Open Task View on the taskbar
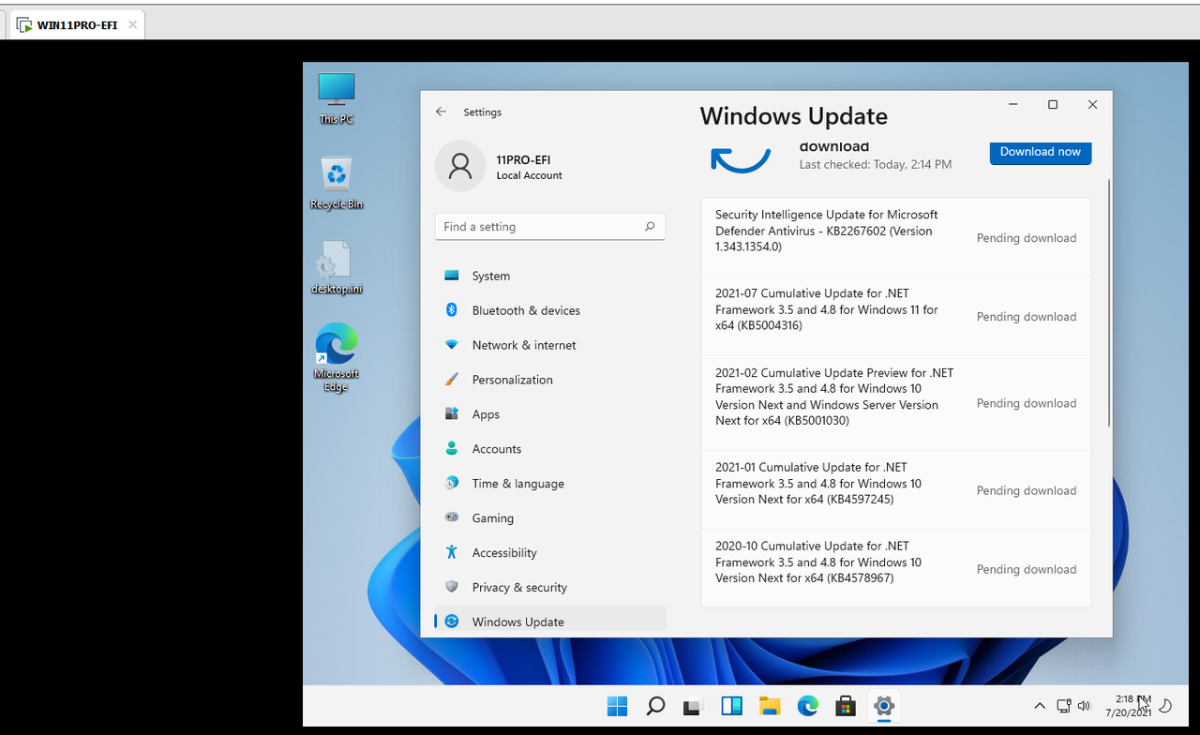Viewport: 1200px width, 735px height. pyautogui.click(x=693, y=706)
